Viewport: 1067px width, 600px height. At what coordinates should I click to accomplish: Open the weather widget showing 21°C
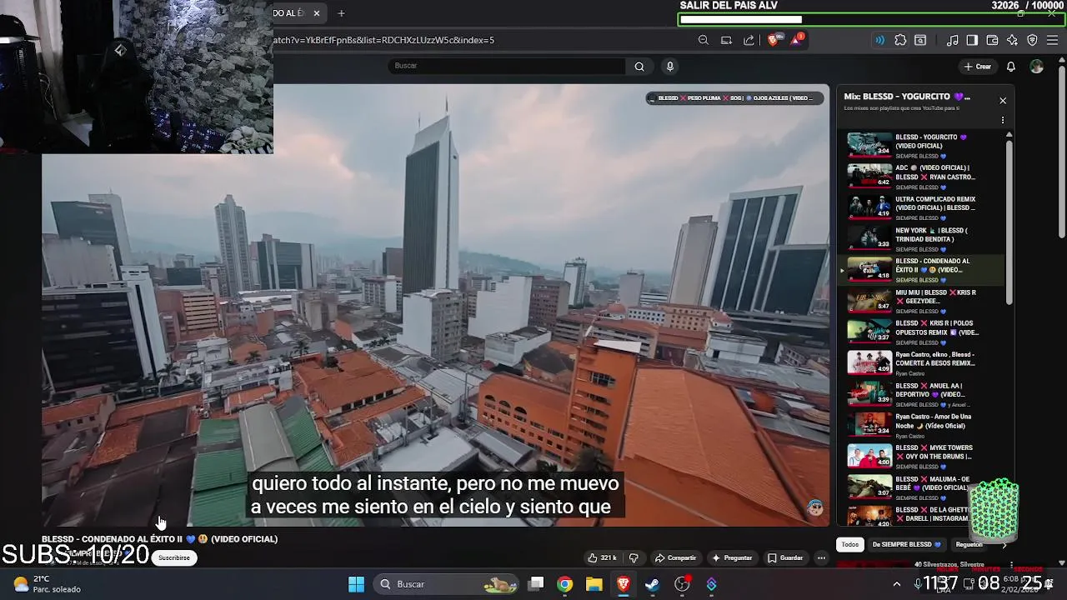click(x=47, y=584)
